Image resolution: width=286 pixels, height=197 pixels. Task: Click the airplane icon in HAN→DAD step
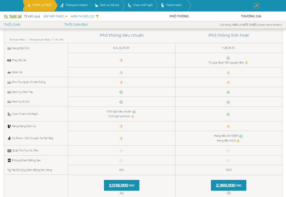point(29,5)
